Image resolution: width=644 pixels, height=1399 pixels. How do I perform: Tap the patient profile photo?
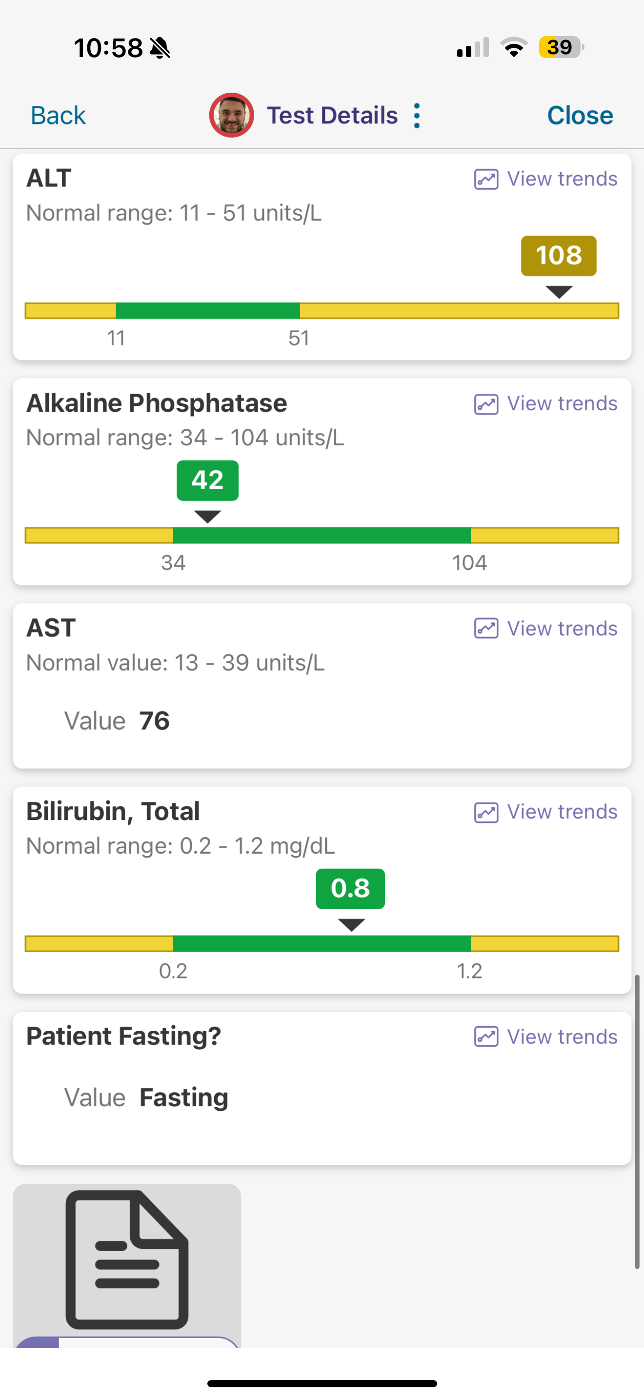(x=232, y=115)
